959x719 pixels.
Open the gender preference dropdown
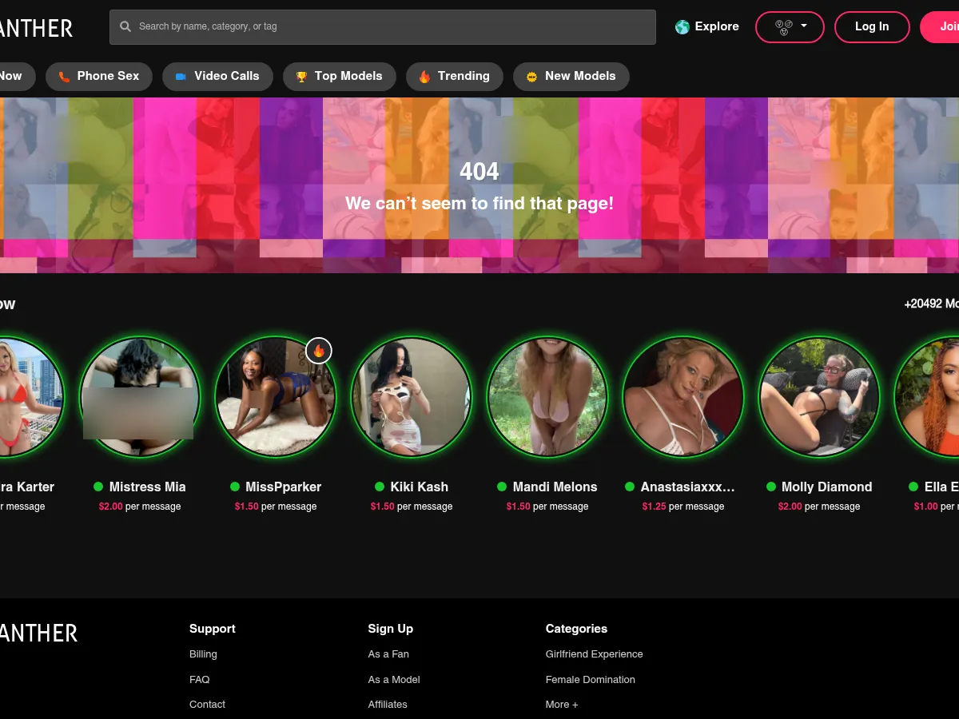coord(790,27)
